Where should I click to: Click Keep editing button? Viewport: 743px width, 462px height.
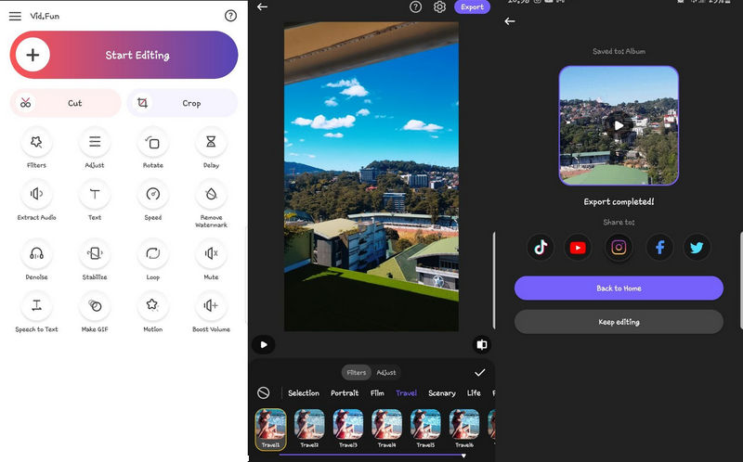[x=619, y=322]
